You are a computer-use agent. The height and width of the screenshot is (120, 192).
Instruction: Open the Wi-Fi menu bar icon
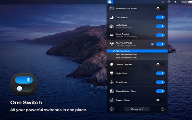click(x=169, y=2)
